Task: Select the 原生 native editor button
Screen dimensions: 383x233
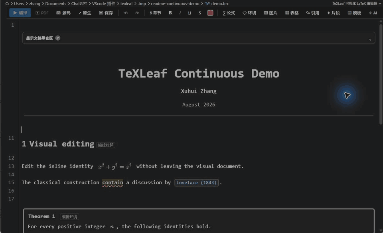Action: [85, 13]
